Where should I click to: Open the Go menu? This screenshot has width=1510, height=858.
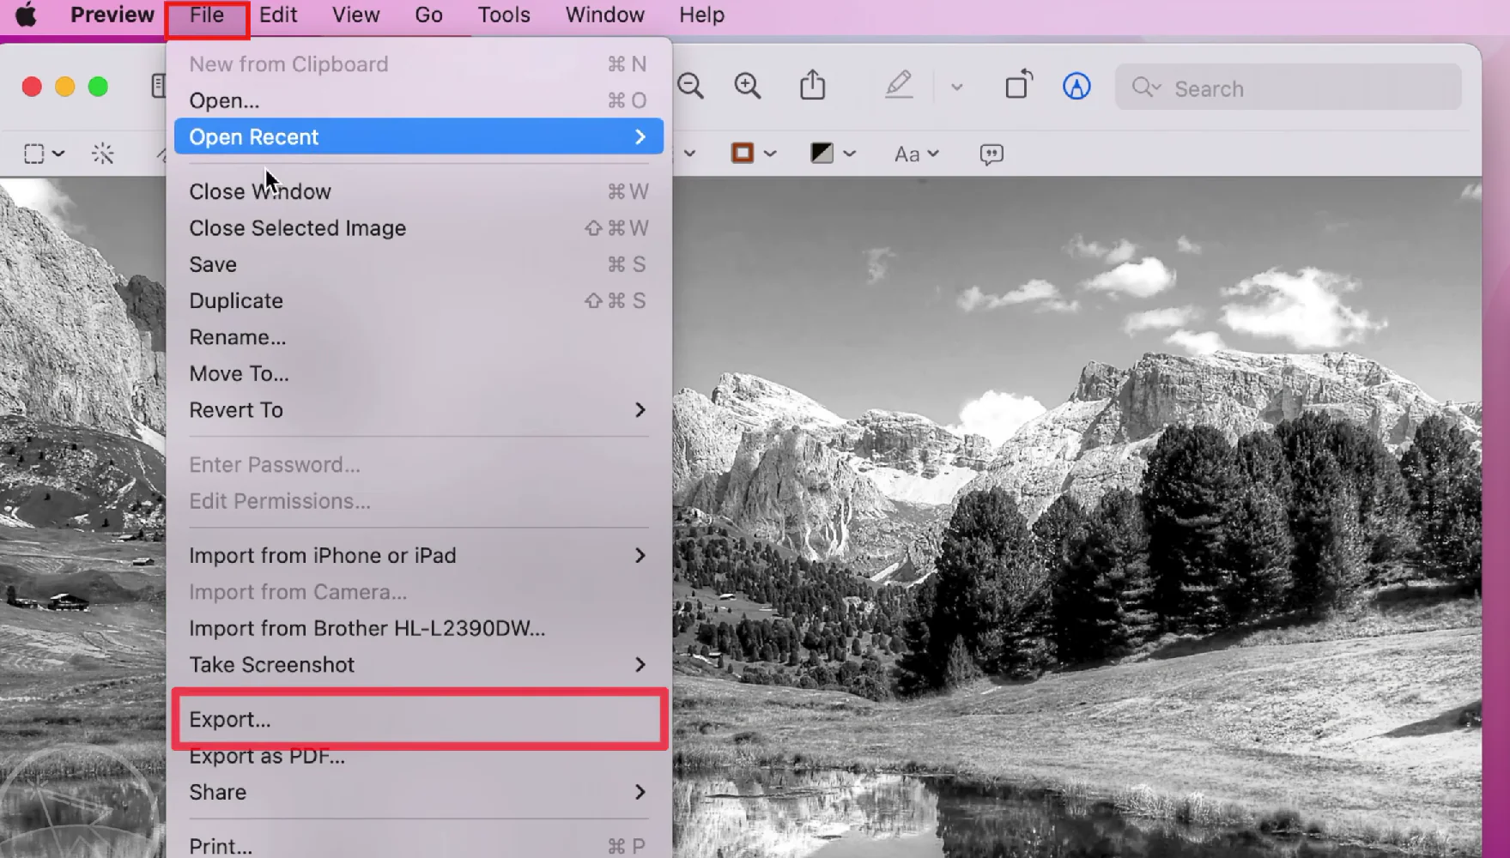(x=428, y=15)
